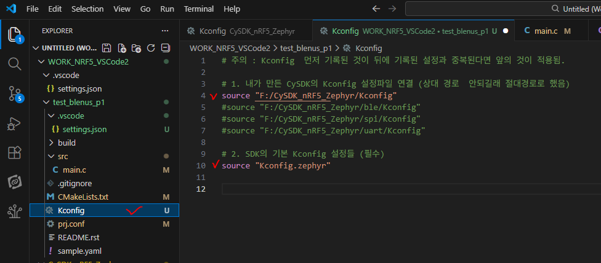This screenshot has height=263, width=601.
Task: Open the Go menu
Action: click(145, 9)
